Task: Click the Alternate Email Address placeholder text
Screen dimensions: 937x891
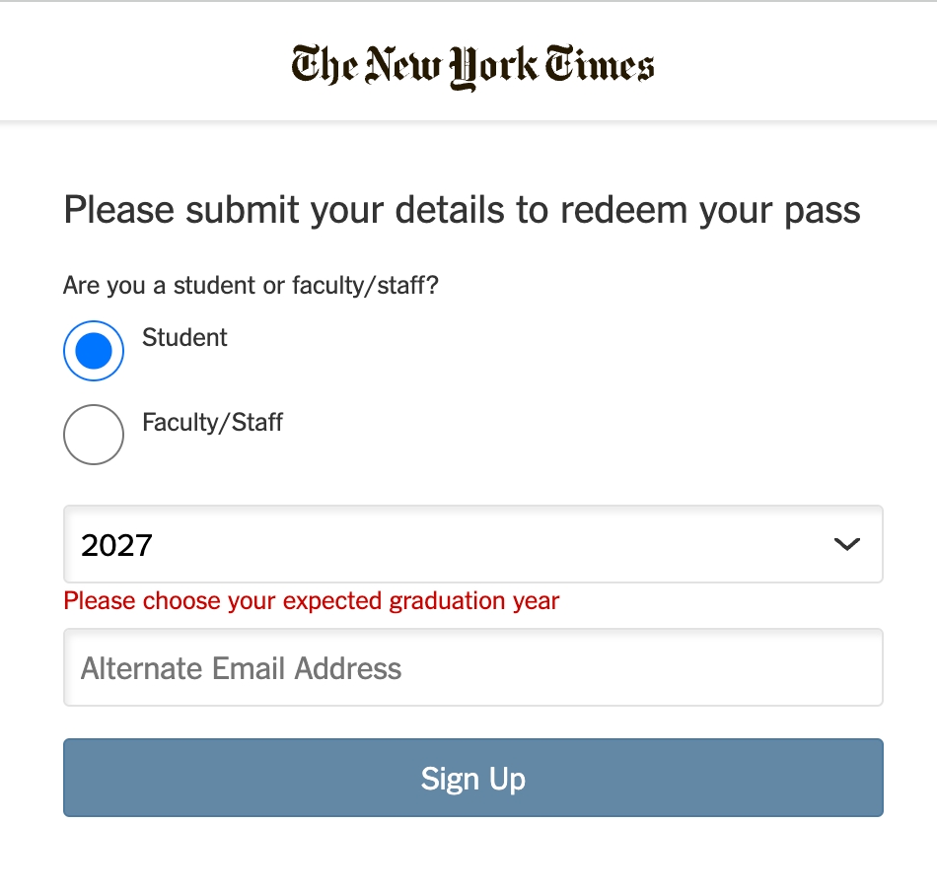Action: [242, 668]
